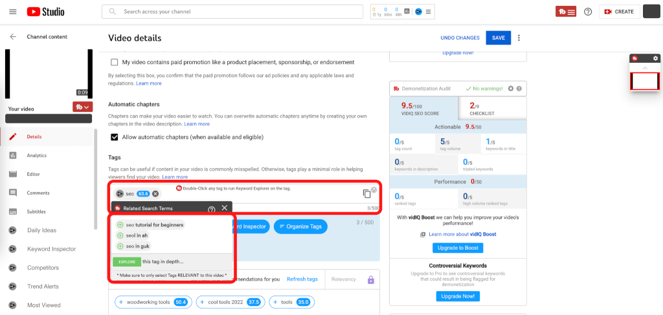Check the paid promotion checkbox

[115, 62]
